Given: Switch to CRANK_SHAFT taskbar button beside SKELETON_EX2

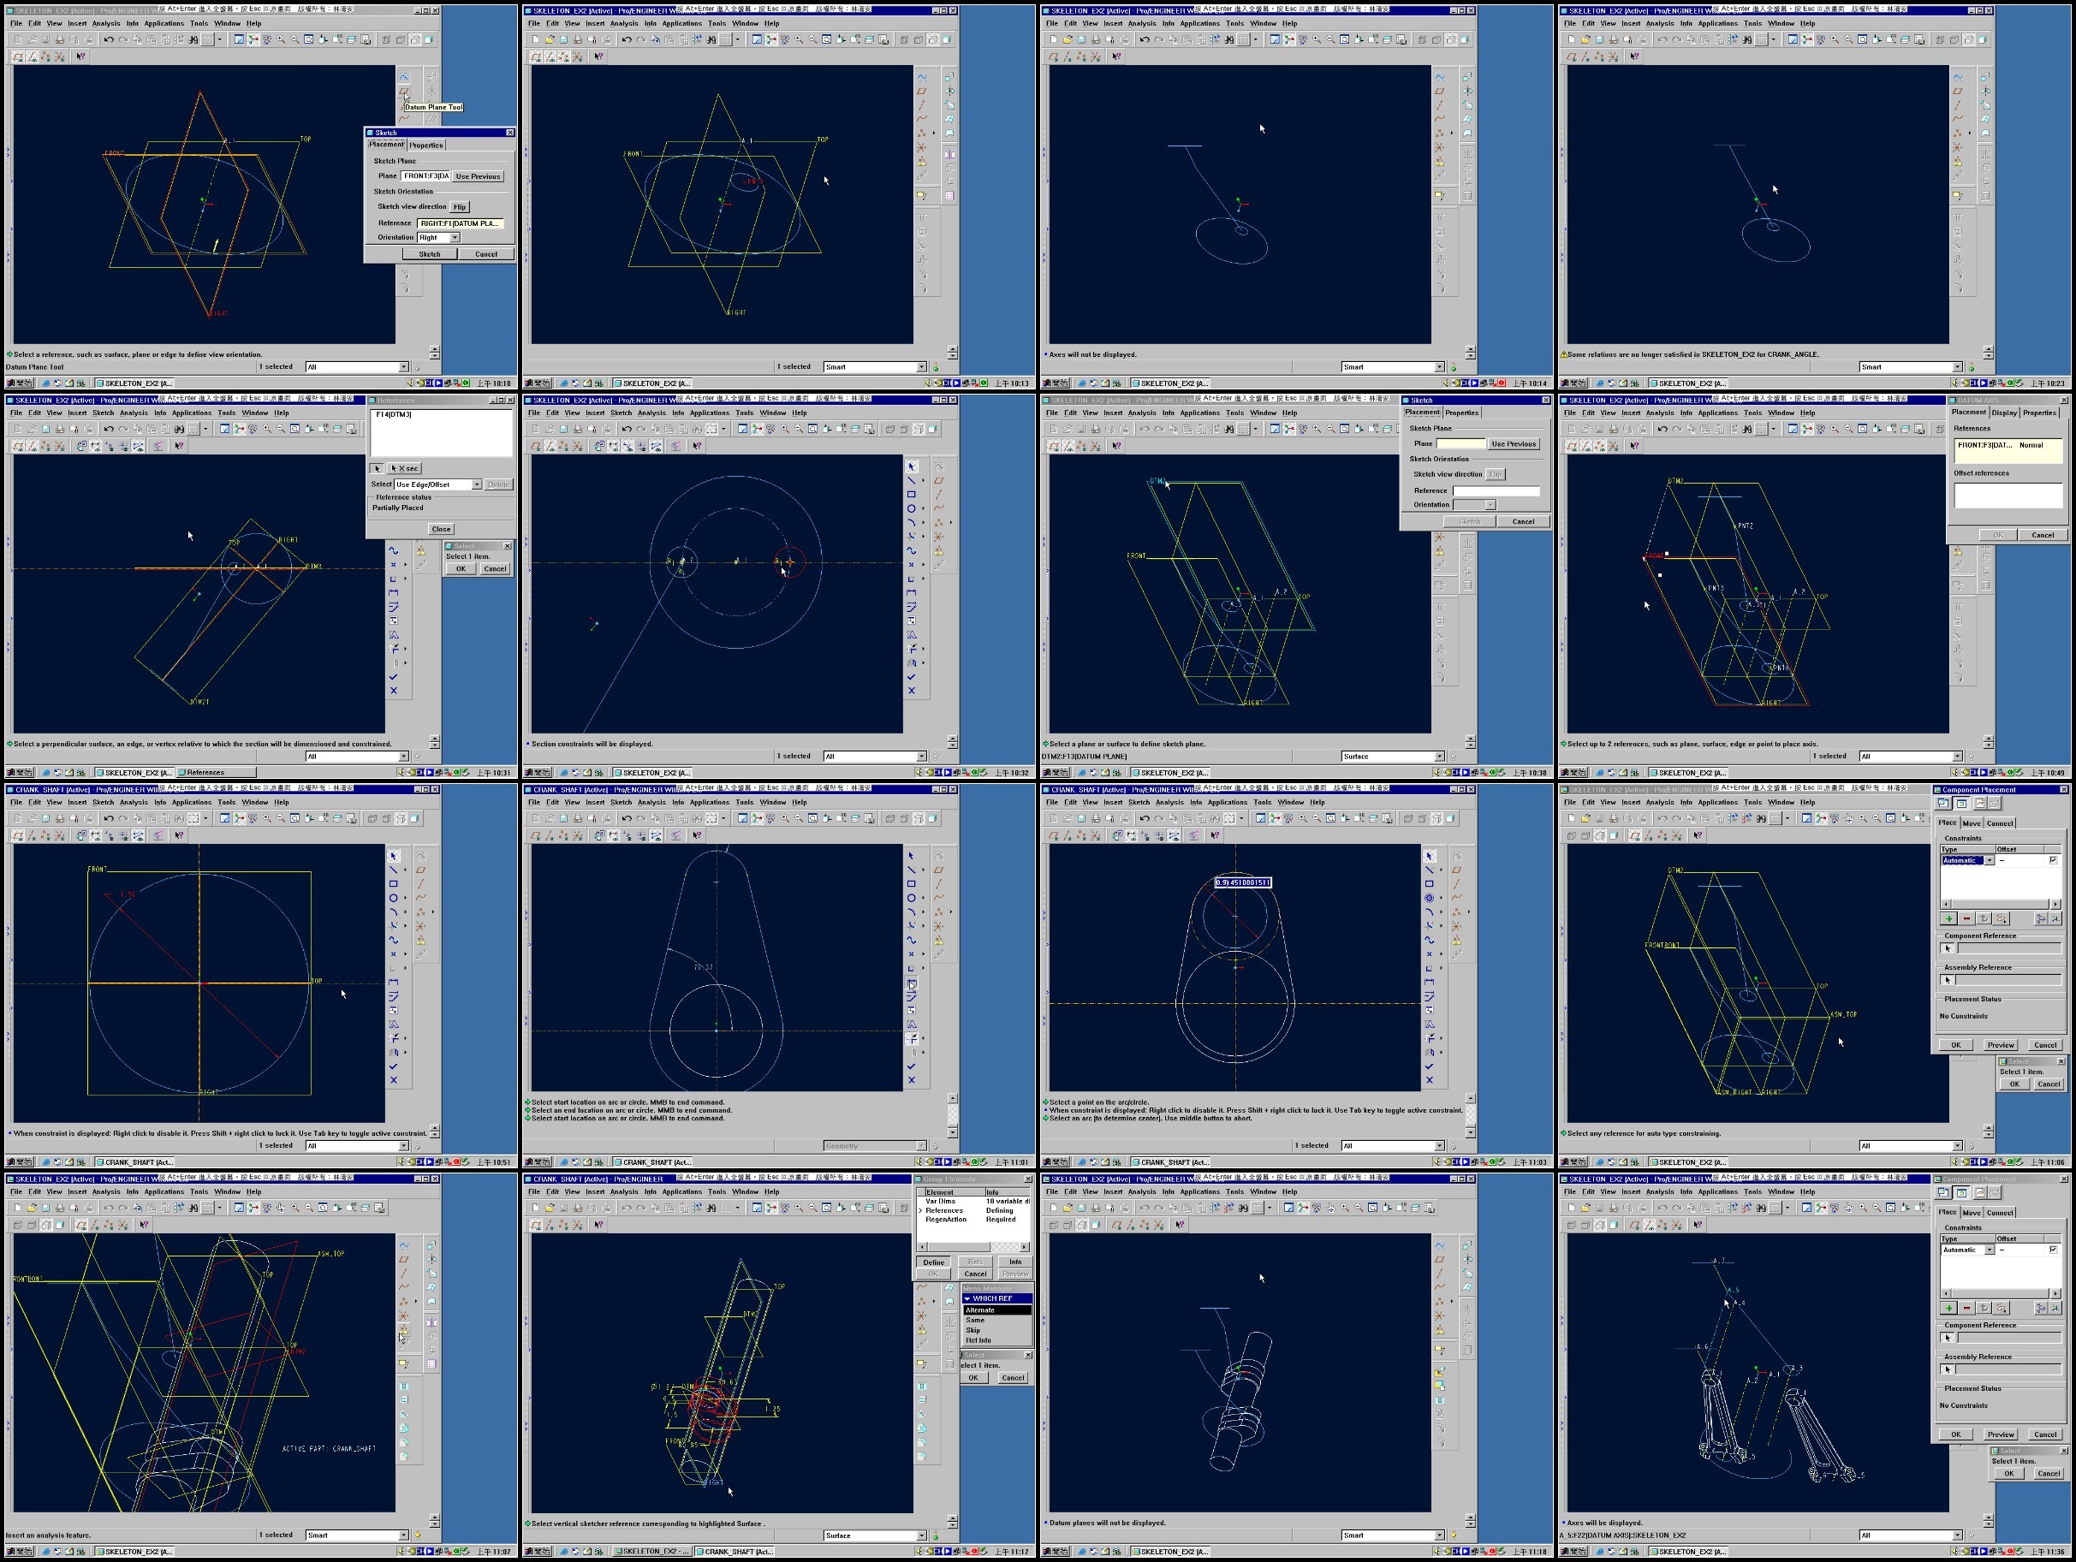Looking at the screenshot, I should coord(734,1552).
